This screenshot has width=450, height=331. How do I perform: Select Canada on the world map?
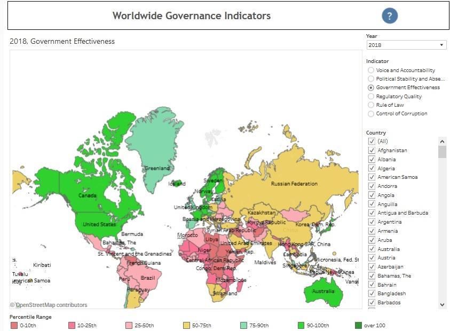[x=88, y=195]
